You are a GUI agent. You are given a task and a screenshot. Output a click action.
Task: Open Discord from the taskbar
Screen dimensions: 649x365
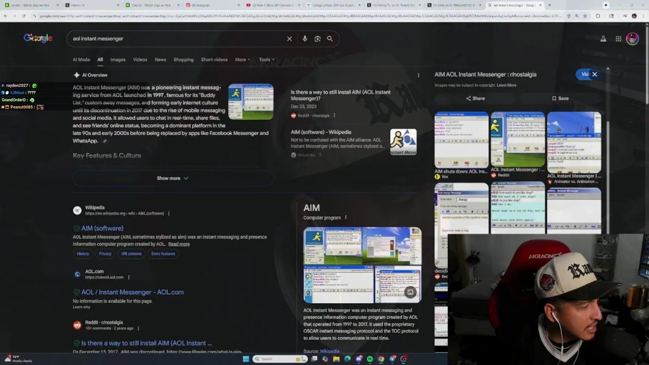[x=359, y=359]
